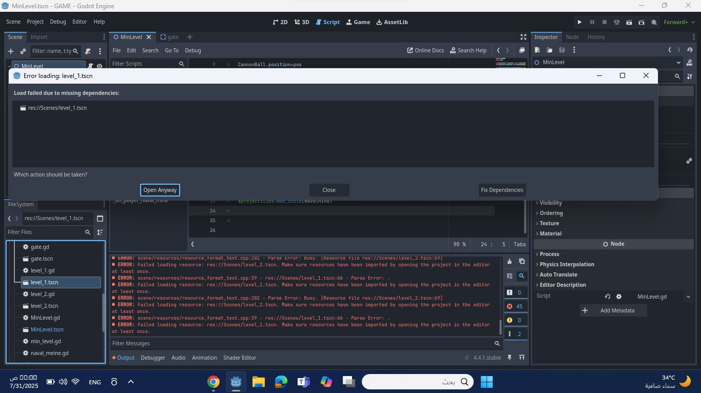This screenshot has width=701, height=393.
Task: Click the Movie Maker mode icon
Action: click(654, 22)
